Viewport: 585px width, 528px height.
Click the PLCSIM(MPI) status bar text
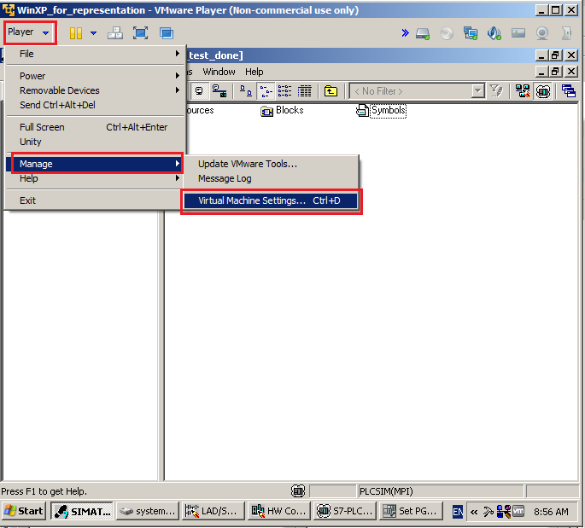tap(386, 491)
